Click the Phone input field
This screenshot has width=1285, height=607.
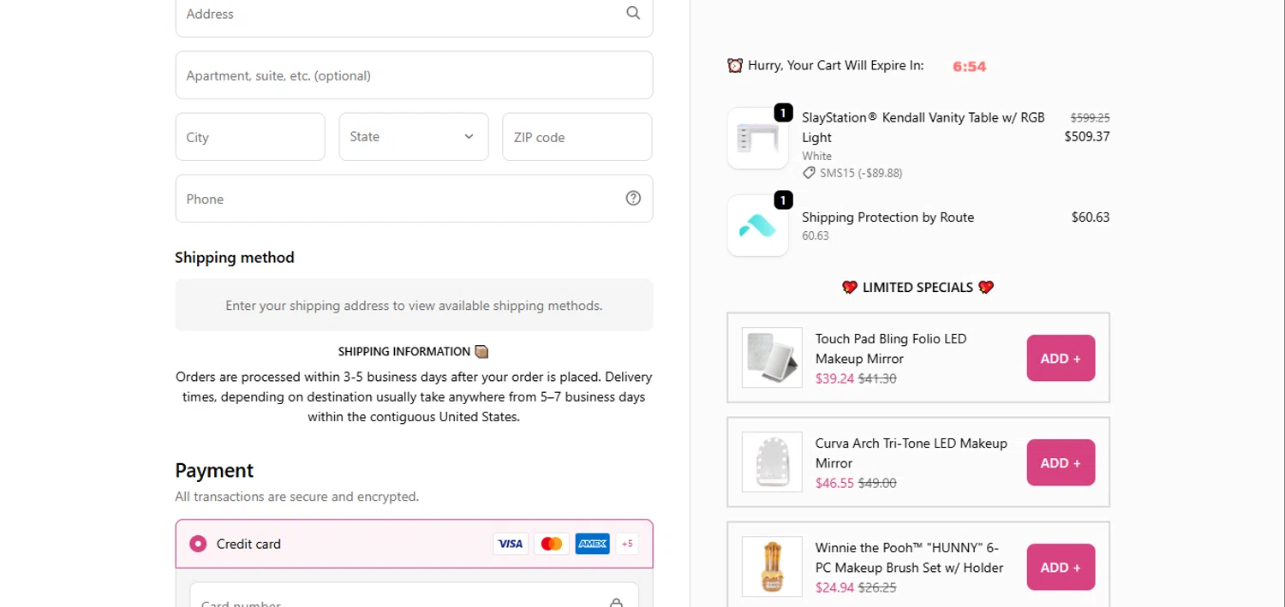pos(414,199)
